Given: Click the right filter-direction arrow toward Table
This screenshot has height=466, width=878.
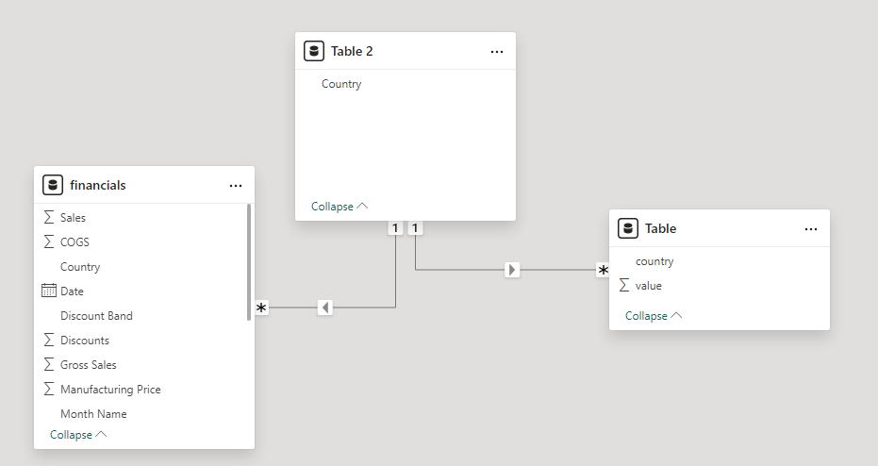Looking at the screenshot, I should [512, 270].
